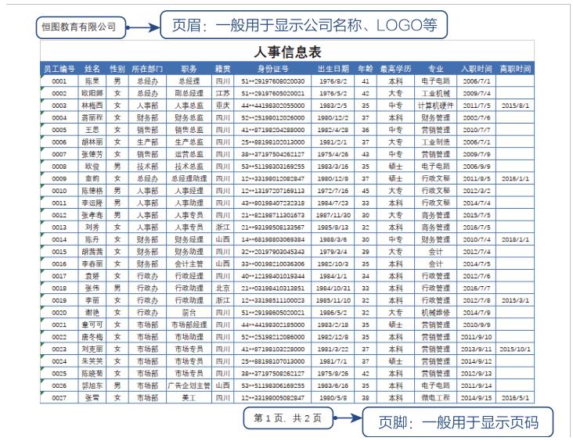Image resolution: width=573 pixels, height=441 pixels.
Task: Click the '最高学历' column header
Action: 396,69
